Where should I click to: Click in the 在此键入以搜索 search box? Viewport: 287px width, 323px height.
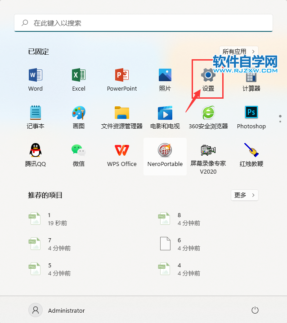(143, 23)
